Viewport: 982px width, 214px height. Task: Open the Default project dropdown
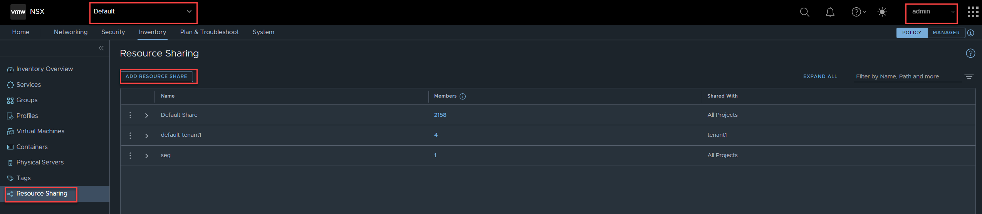pyautogui.click(x=143, y=13)
